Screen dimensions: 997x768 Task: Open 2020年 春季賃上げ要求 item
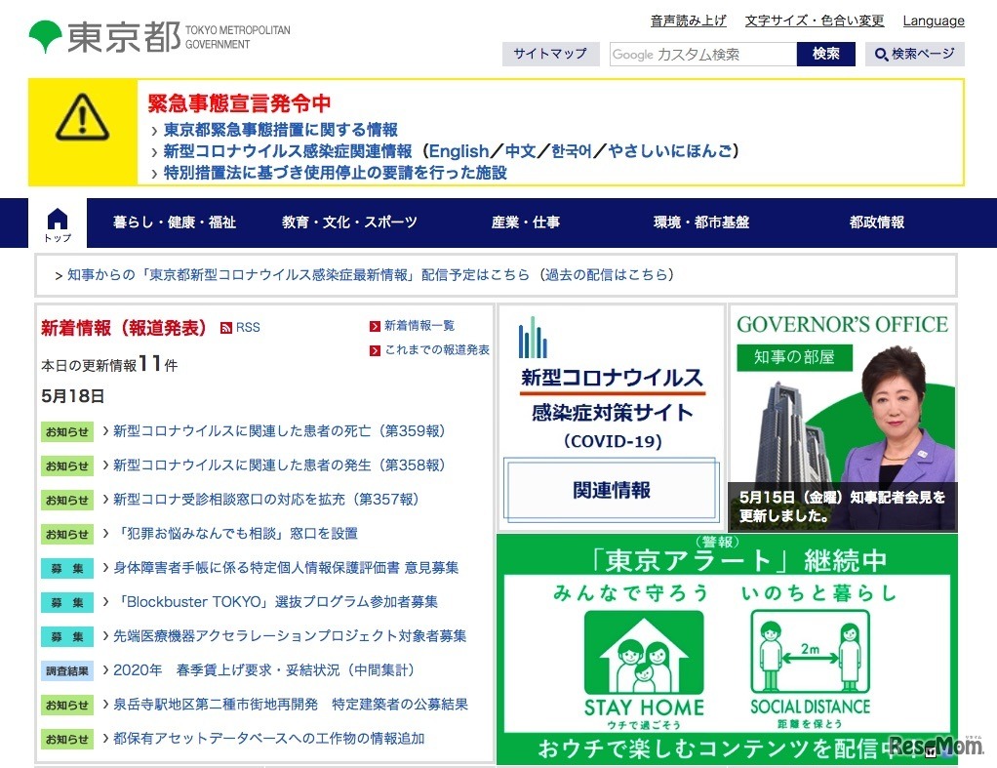pos(265,670)
